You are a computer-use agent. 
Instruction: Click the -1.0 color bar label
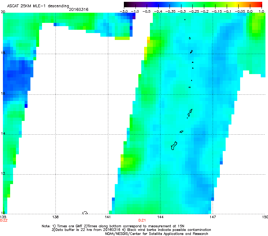pos(135,12)
